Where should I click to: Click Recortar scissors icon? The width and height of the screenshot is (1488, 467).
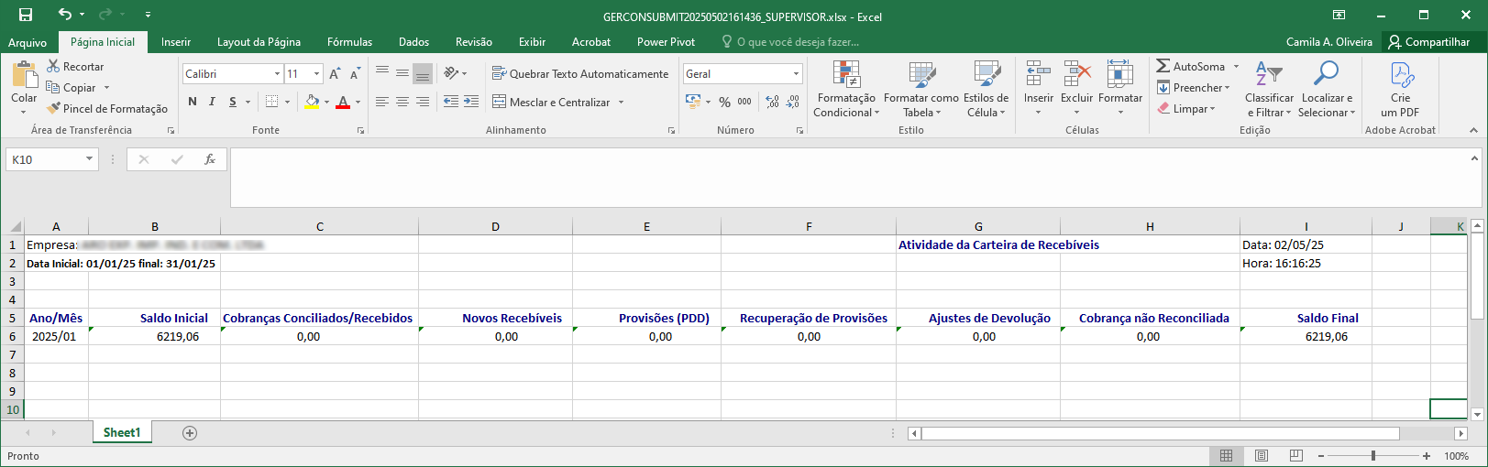point(54,67)
